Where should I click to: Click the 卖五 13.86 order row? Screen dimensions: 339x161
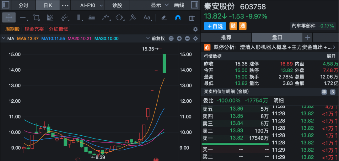click(x=235, y=109)
